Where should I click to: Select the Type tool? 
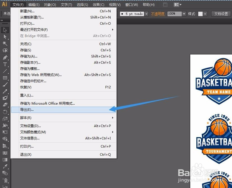pyautogui.click(x=5, y=64)
